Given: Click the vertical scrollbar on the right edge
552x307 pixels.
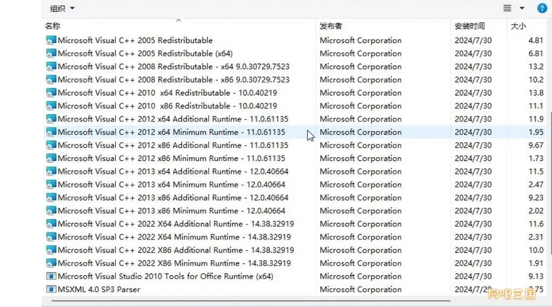Looking at the screenshot, I should coord(550,183).
